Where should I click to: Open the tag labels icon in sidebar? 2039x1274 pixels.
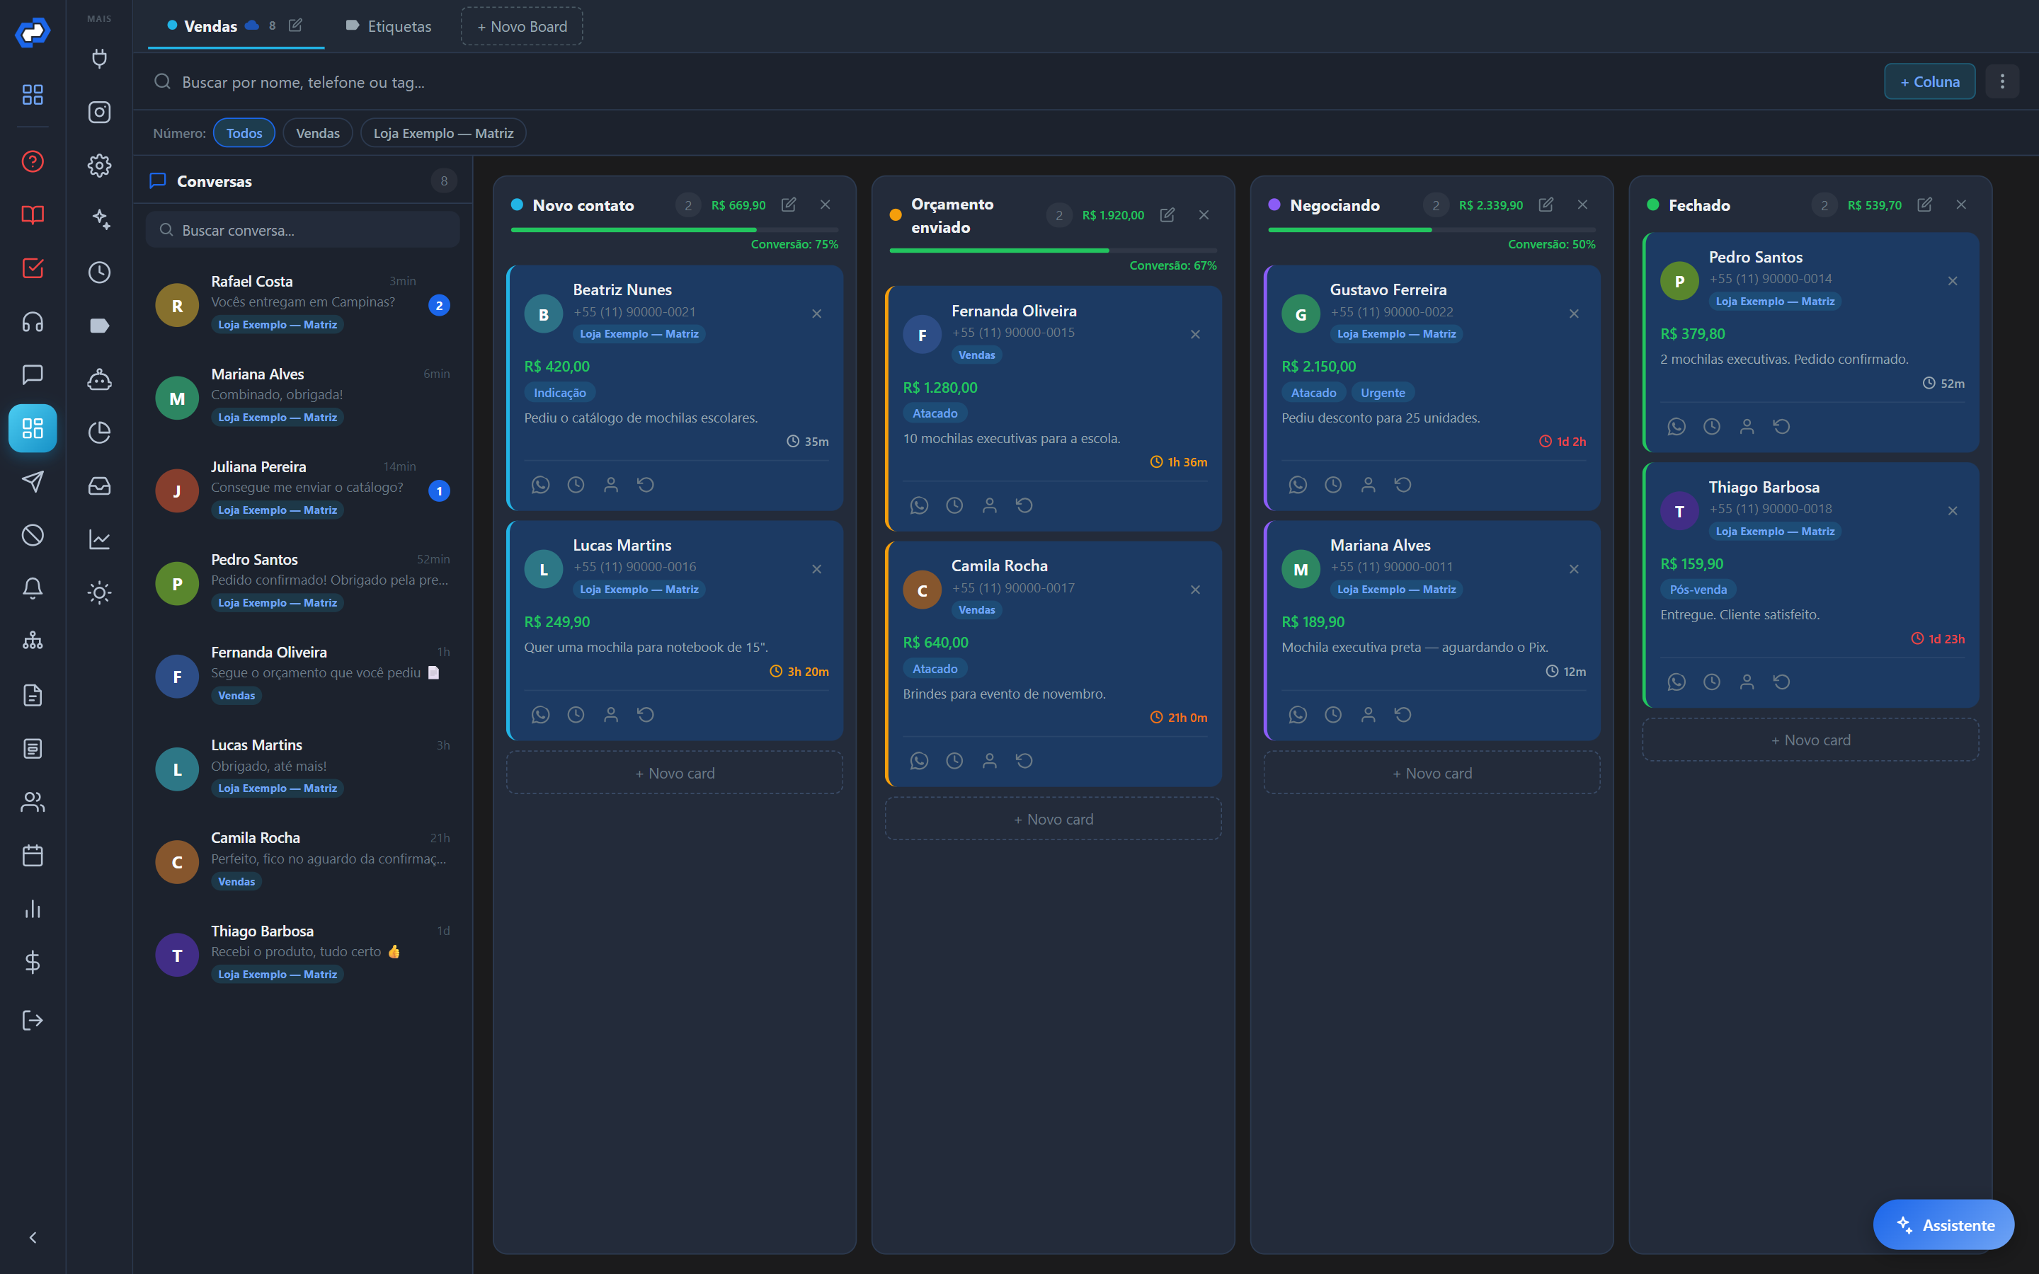click(x=99, y=326)
